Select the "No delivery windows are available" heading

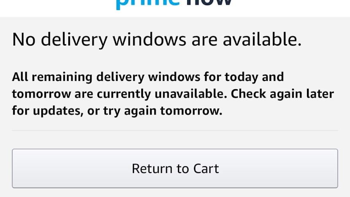coord(157,40)
